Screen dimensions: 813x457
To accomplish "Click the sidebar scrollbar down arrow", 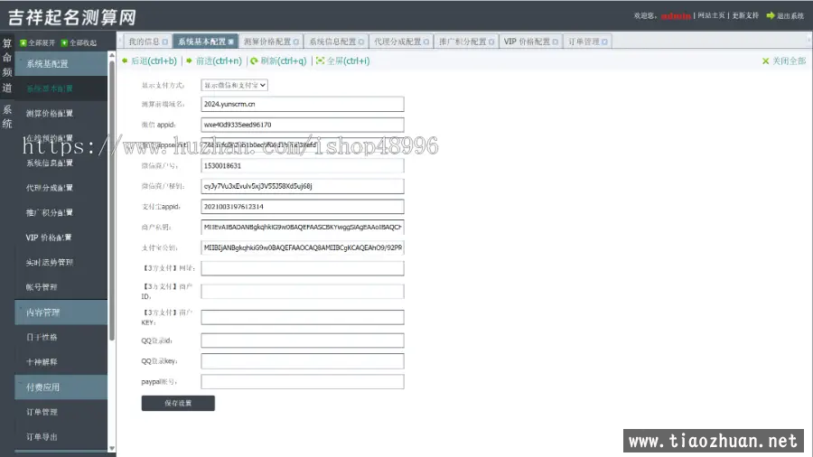I will [x=112, y=448].
